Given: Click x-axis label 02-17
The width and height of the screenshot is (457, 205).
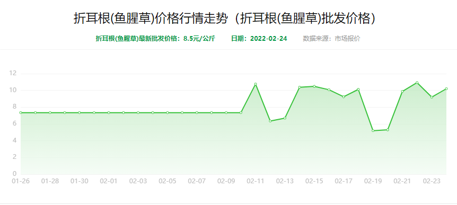Looking at the screenshot, I should pos(344,181).
